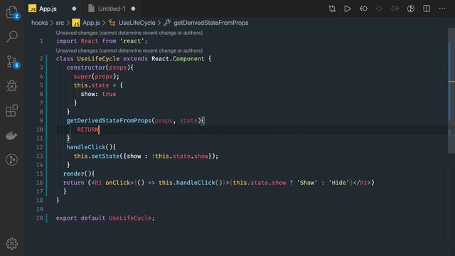The width and height of the screenshot is (455, 256).
Task: Click line number 10 in the gutter
Action: coord(40,129)
